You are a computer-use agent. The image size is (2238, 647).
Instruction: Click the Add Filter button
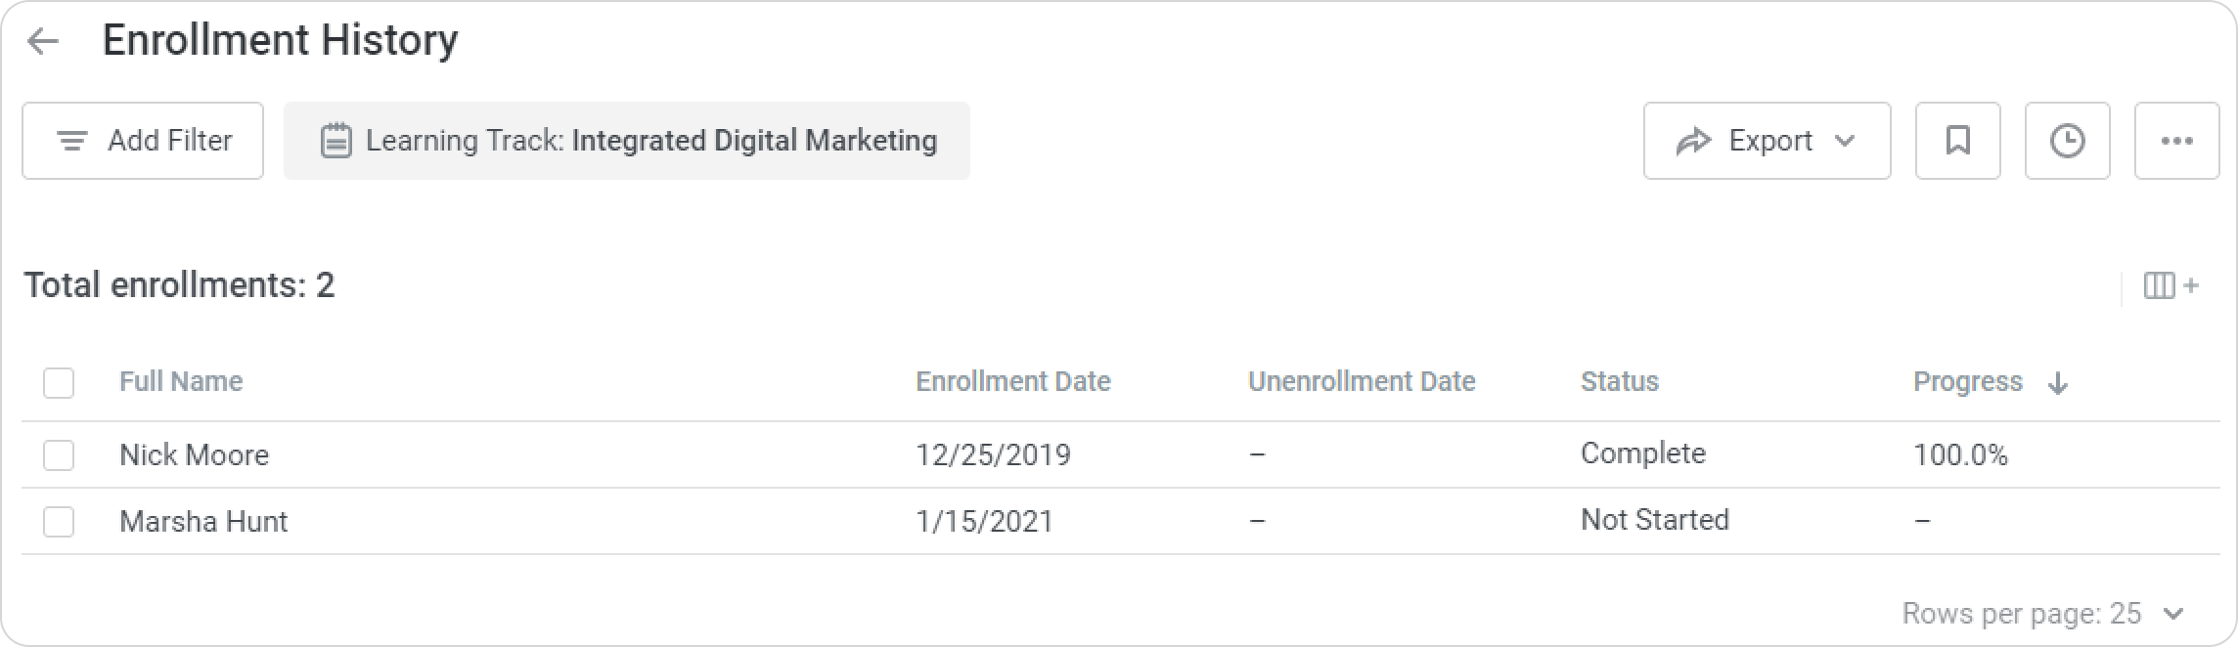click(x=143, y=141)
